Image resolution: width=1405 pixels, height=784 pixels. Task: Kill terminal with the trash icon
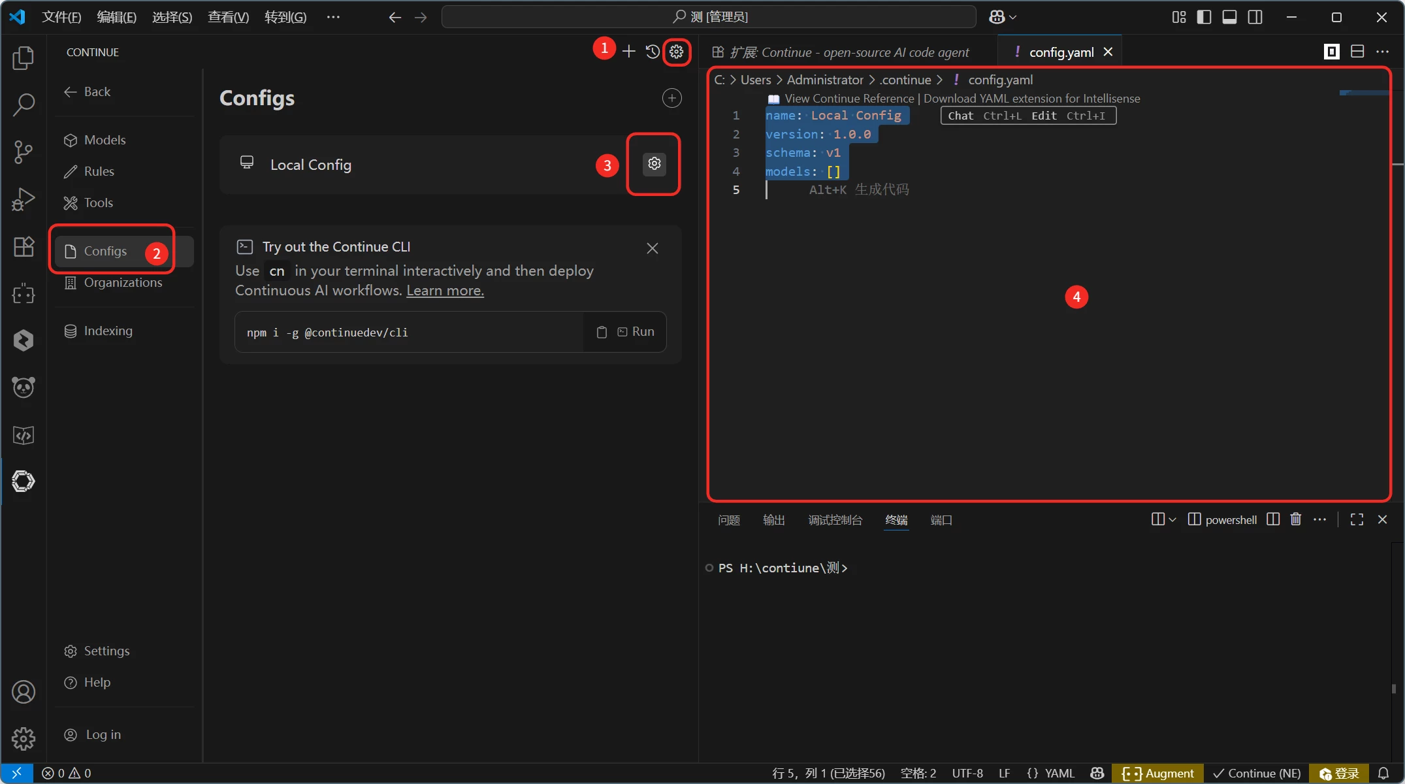tap(1296, 519)
